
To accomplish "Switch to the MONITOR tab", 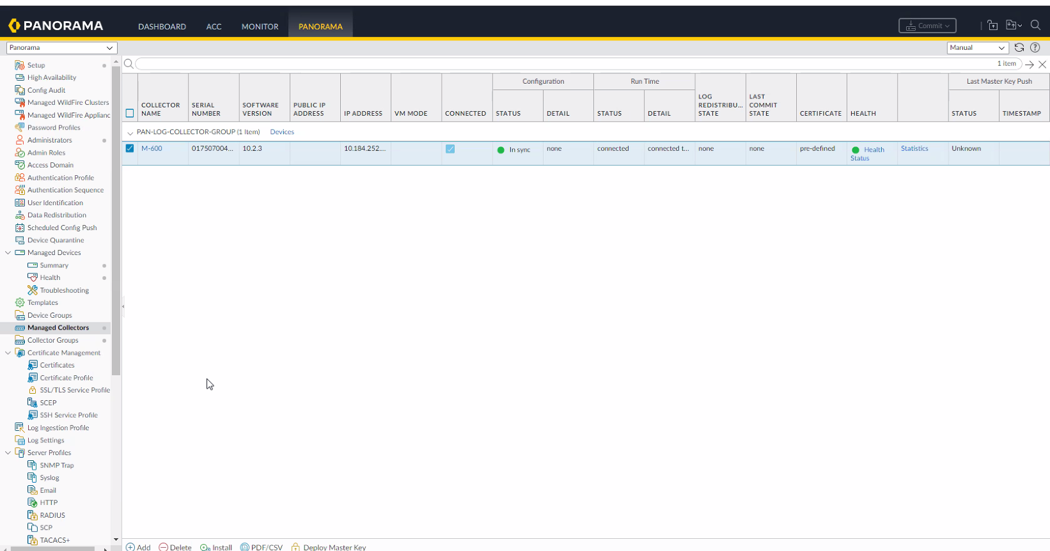I will click(x=260, y=26).
